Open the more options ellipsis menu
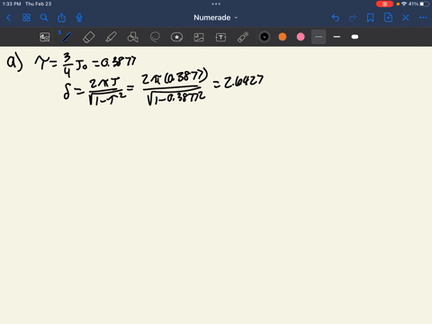 click(423, 18)
